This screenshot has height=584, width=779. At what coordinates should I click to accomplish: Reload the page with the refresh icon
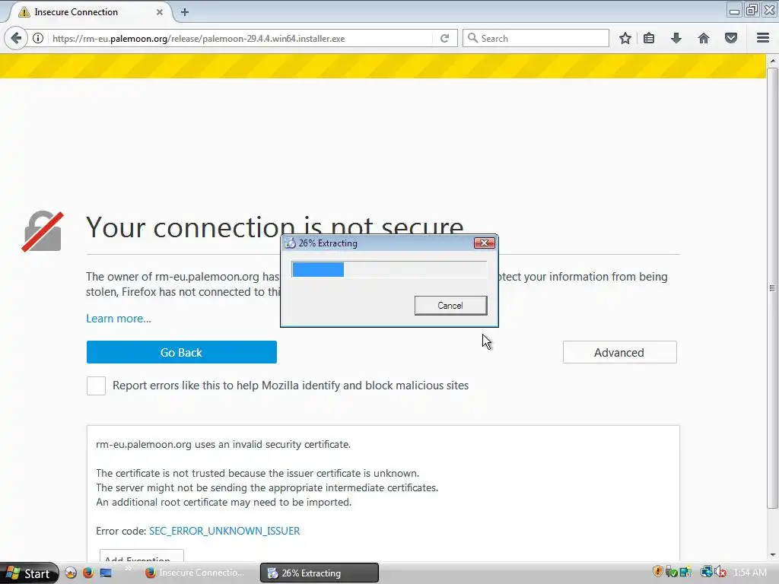pyautogui.click(x=444, y=38)
